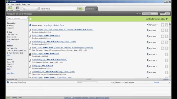177x99 pixels.
Task: Open File menu
Action: 8,4
